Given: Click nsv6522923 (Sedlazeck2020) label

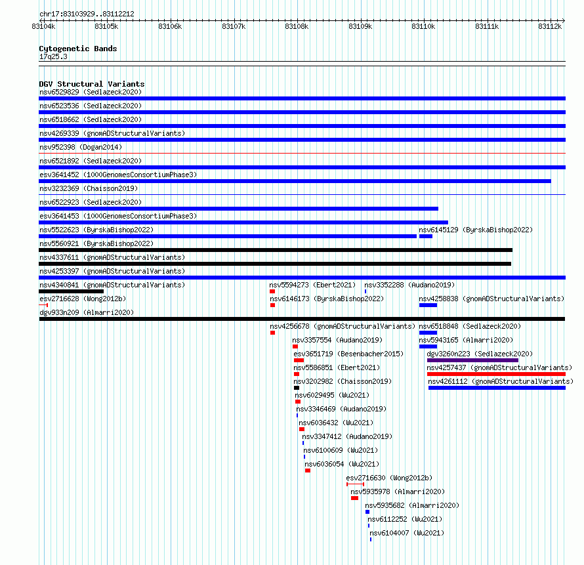Looking at the screenshot, I should 91,202.
